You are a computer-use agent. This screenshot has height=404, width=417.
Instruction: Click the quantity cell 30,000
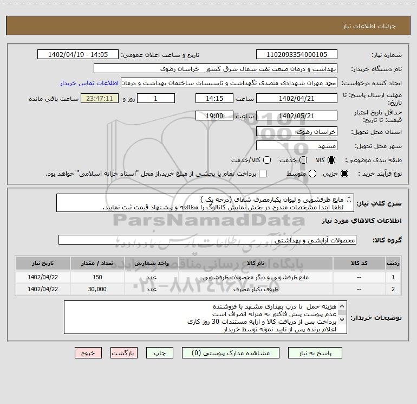(97, 289)
